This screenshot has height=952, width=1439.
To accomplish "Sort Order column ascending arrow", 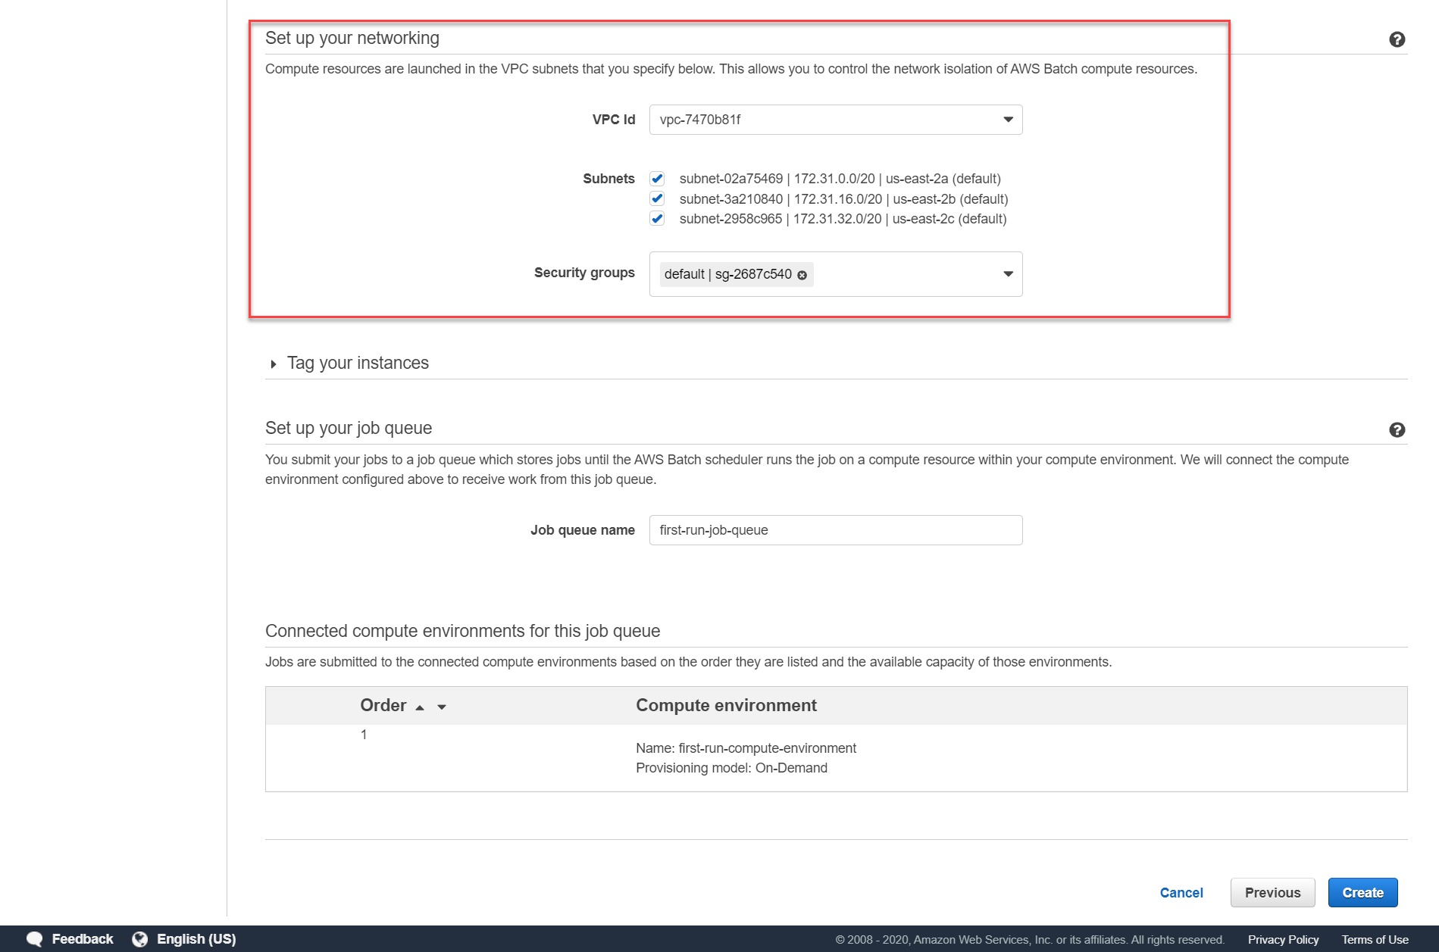I will pyautogui.click(x=420, y=707).
